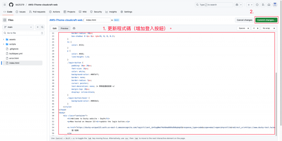
Task: Click the AWS-iThome-cloudcraft-web breadcrumb link
Action: click(x=66, y=20)
